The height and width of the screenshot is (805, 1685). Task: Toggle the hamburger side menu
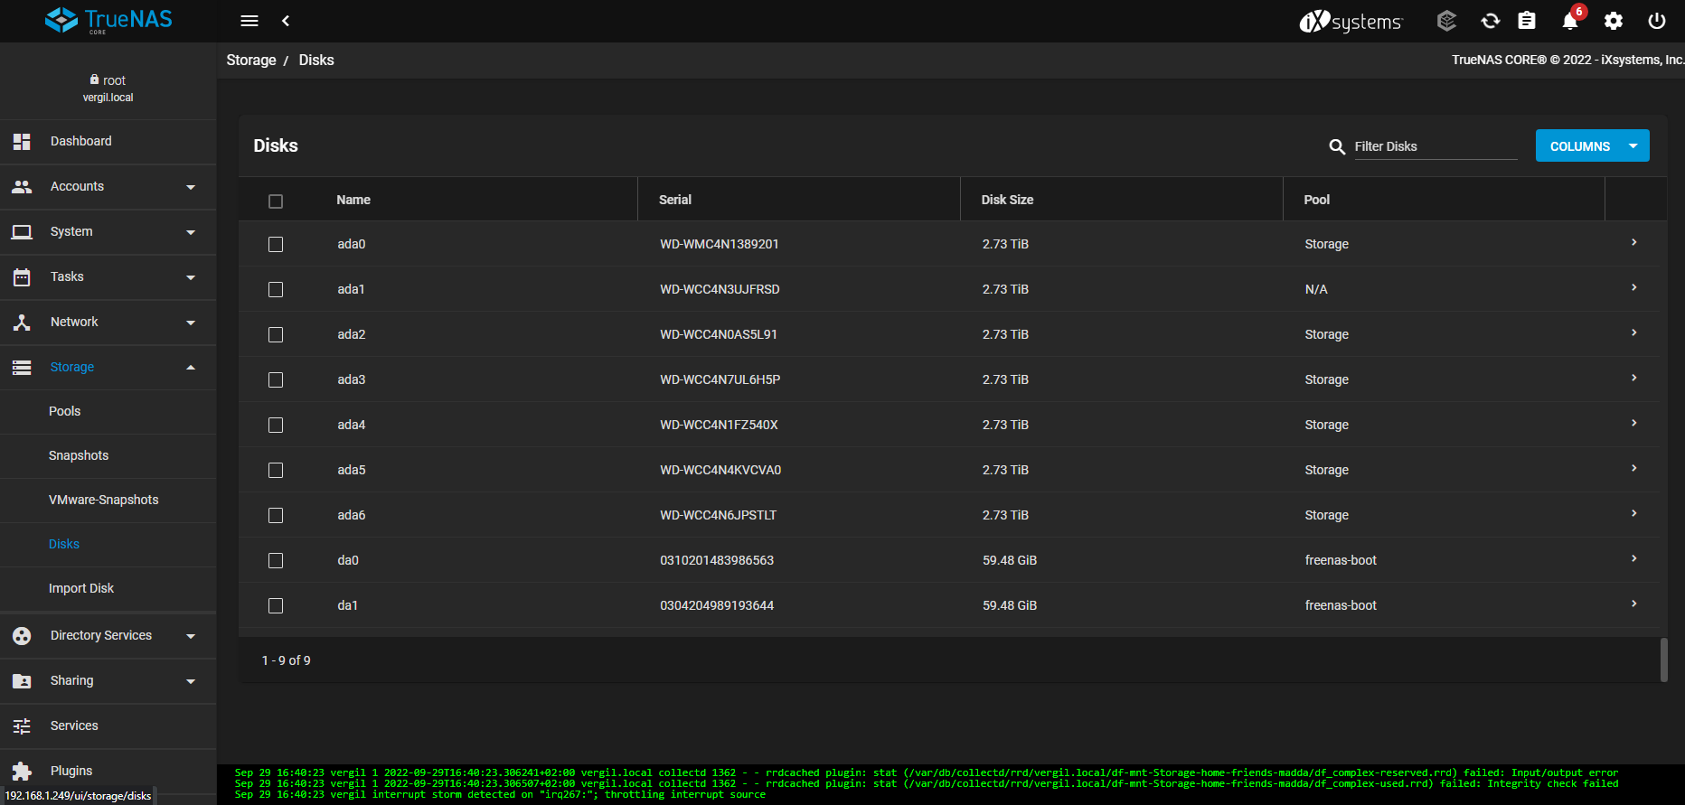tap(249, 21)
